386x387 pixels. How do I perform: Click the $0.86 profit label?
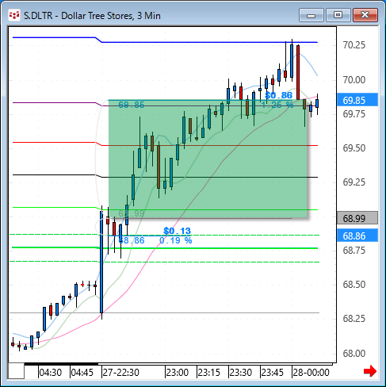click(x=278, y=95)
